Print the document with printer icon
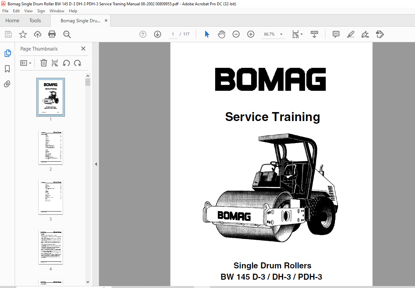The height and width of the screenshot is (288, 415). tap(52, 34)
